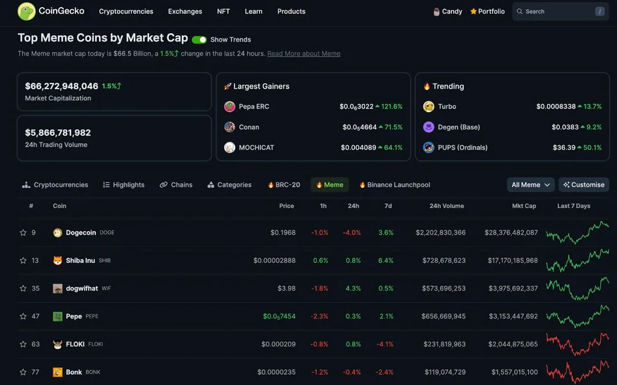Click the CoinGecko gecko logo

pos(26,12)
